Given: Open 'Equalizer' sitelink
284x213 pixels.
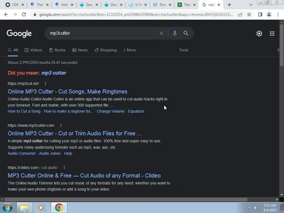Looking at the screenshot, I should coord(136,111).
